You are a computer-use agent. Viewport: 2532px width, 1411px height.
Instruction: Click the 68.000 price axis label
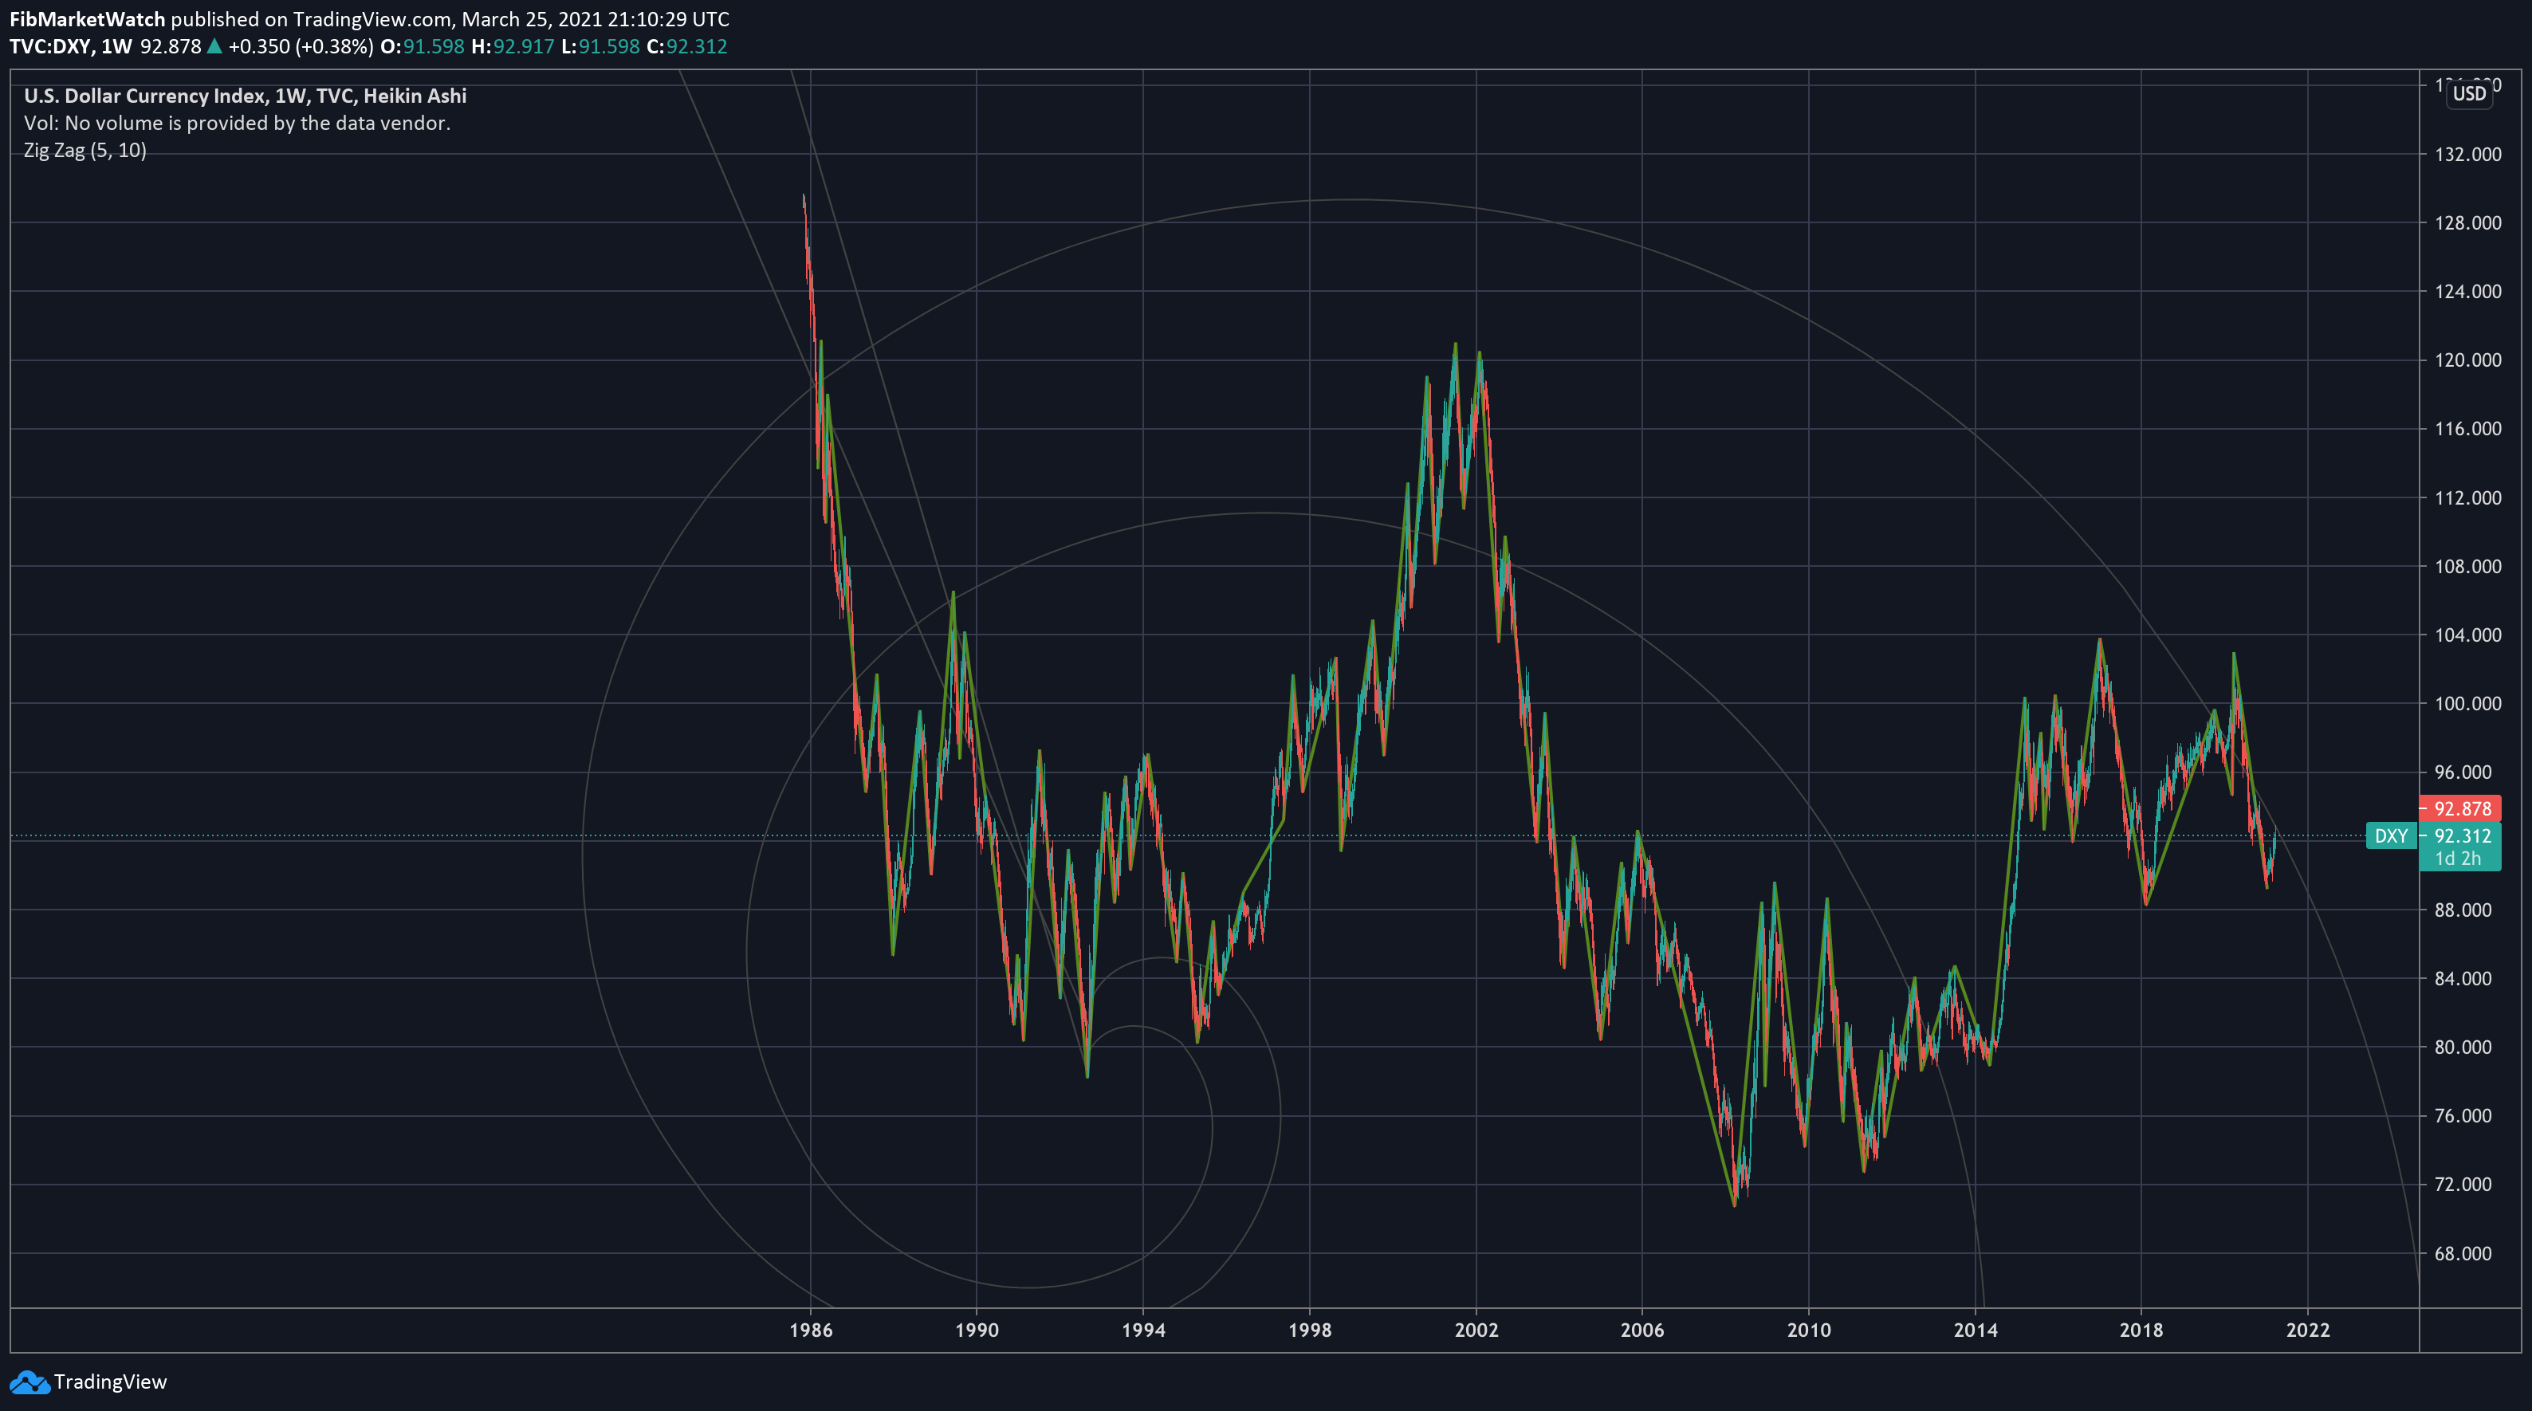point(2463,1254)
